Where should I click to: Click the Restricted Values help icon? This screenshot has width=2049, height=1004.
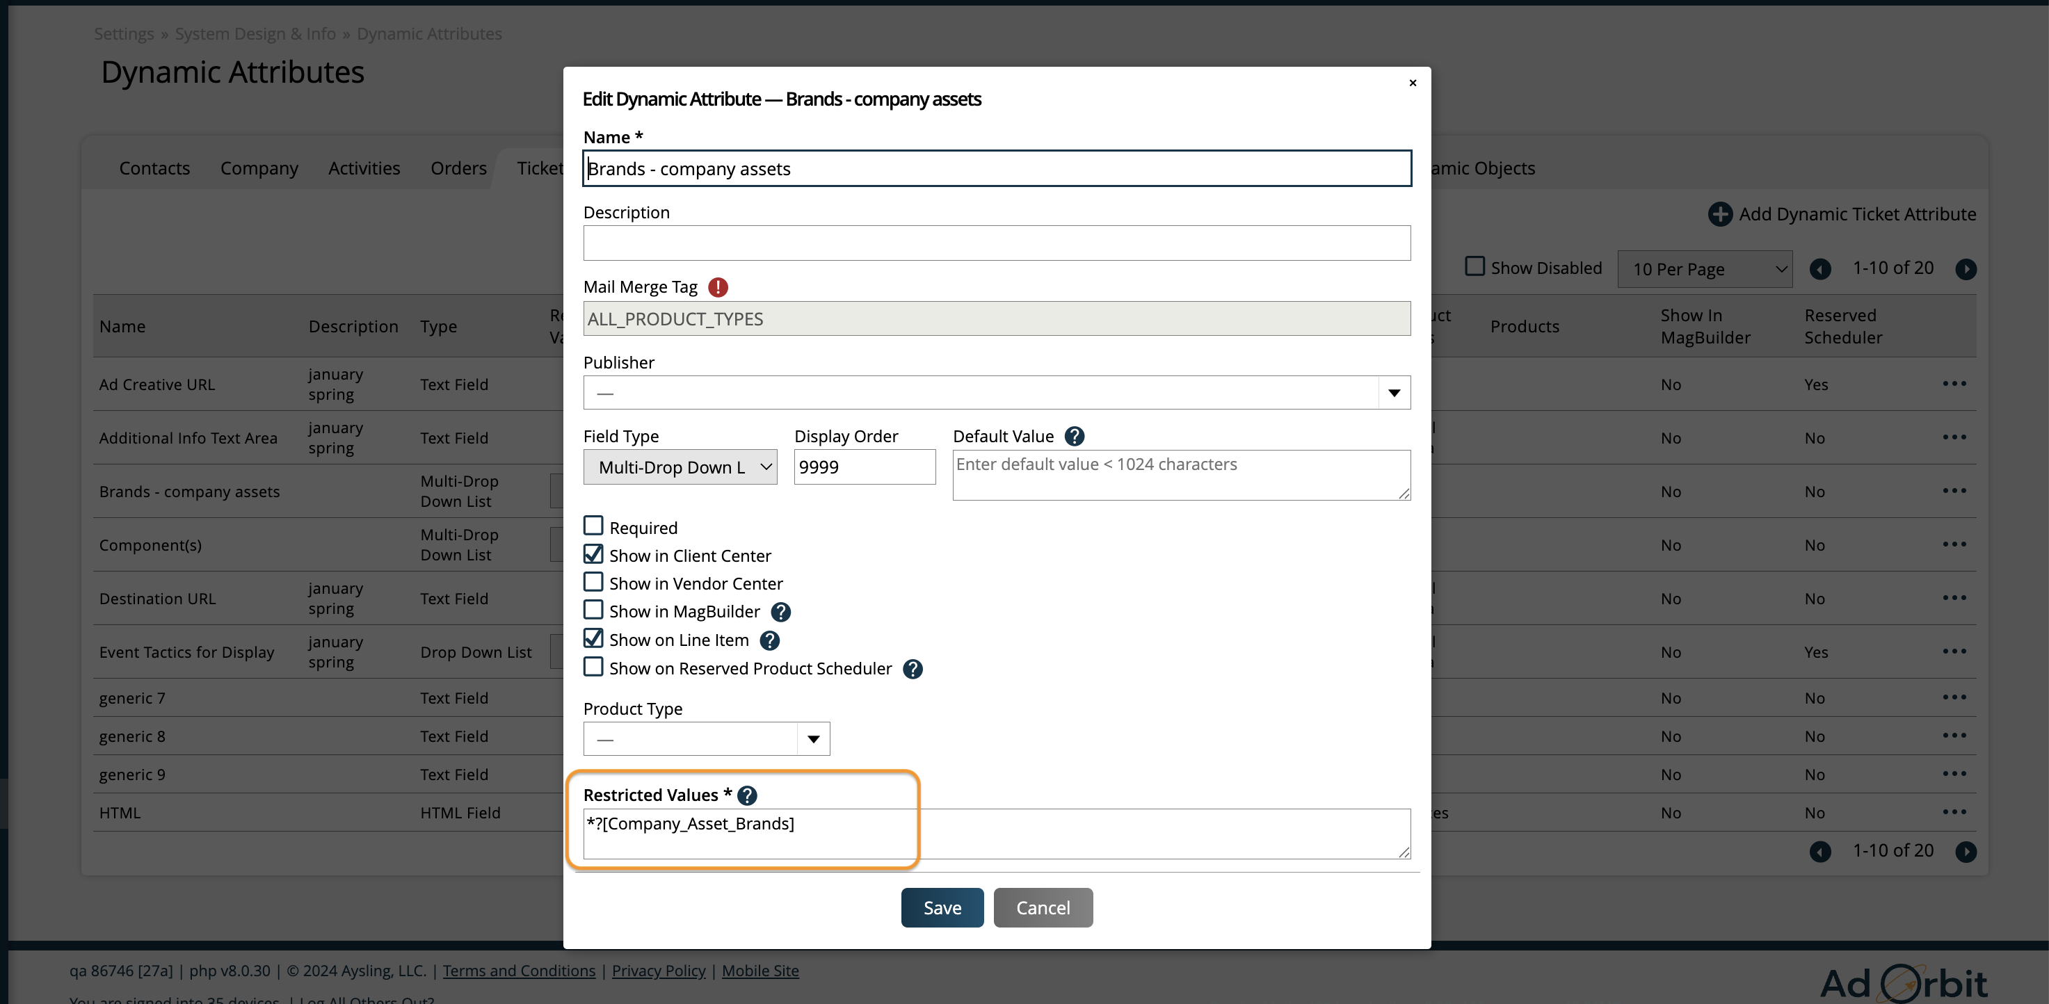click(x=747, y=795)
